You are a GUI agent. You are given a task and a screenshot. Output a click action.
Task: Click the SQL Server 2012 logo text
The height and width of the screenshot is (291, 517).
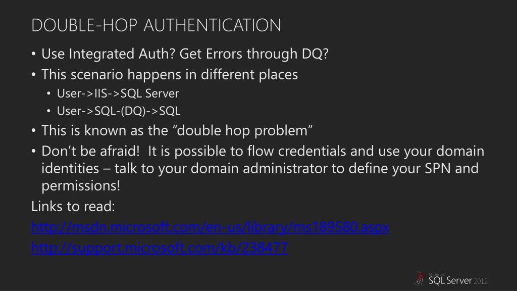(458, 280)
